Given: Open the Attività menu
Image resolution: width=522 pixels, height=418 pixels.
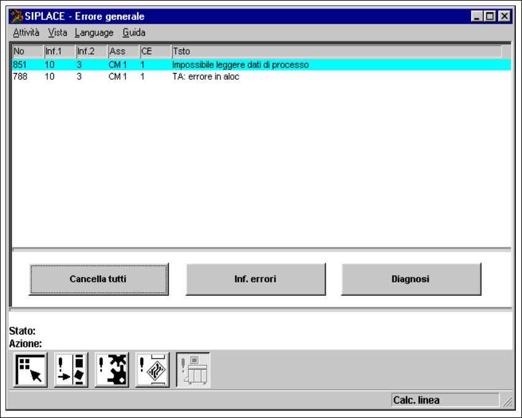Looking at the screenshot, I should [x=26, y=33].
